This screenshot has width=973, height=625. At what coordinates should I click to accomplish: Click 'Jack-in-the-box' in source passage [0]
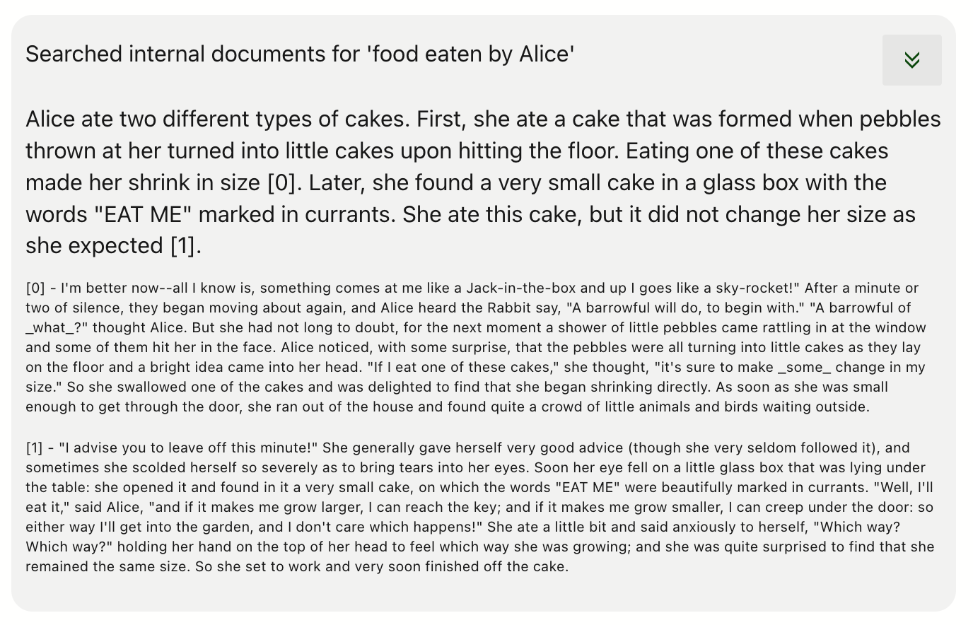pyautogui.click(x=521, y=288)
